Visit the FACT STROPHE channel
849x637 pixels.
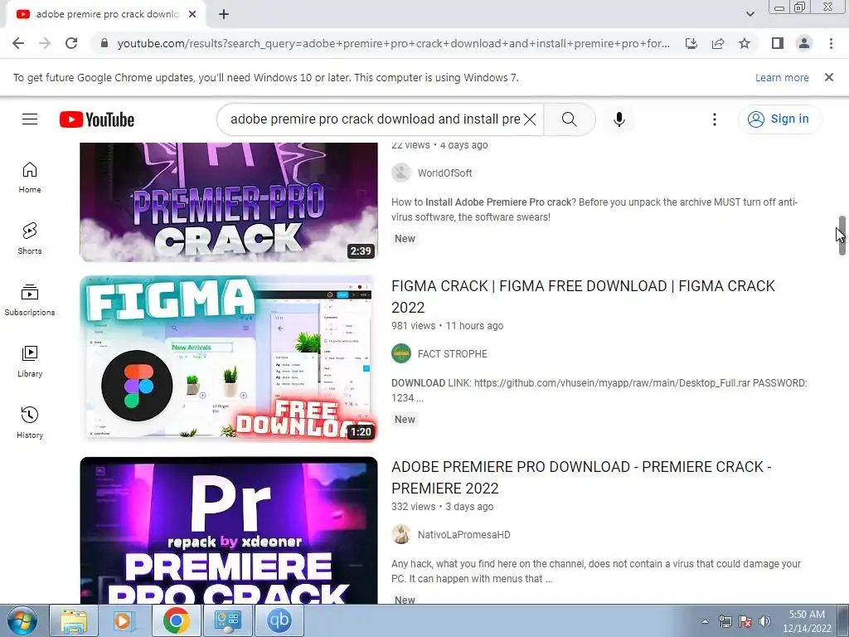(x=452, y=354)
